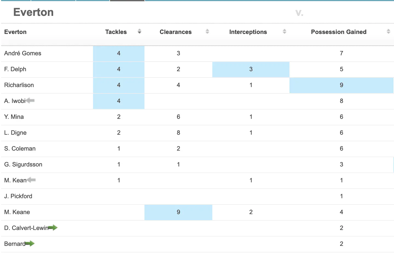Click A. Iwobi's highlighted Tackles value 4
This screenshot has height=259, width=394.
(119, 101)
